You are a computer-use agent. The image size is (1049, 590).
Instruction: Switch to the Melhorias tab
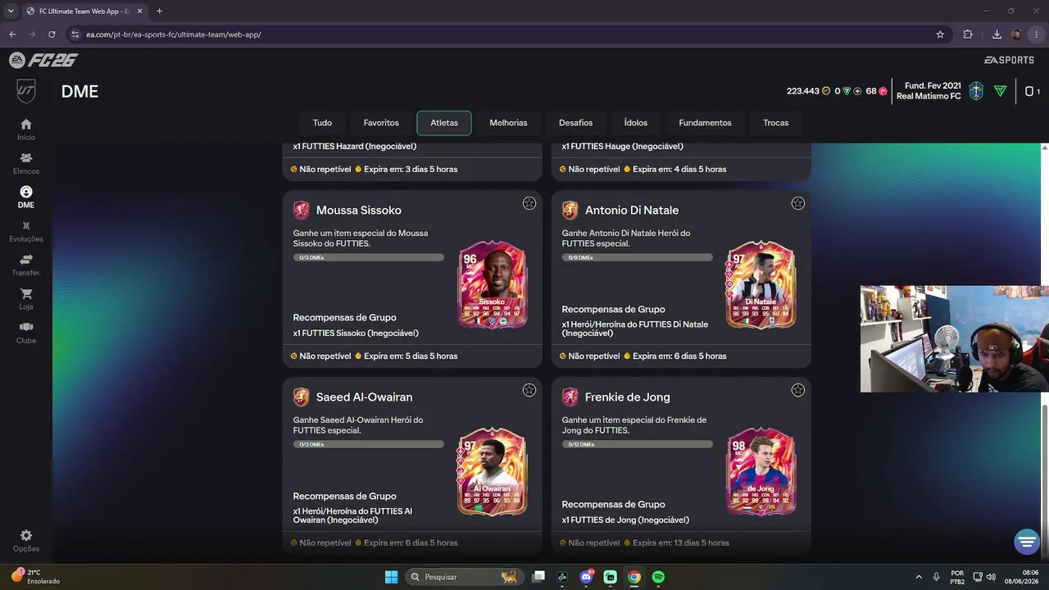tap(508, 123)
